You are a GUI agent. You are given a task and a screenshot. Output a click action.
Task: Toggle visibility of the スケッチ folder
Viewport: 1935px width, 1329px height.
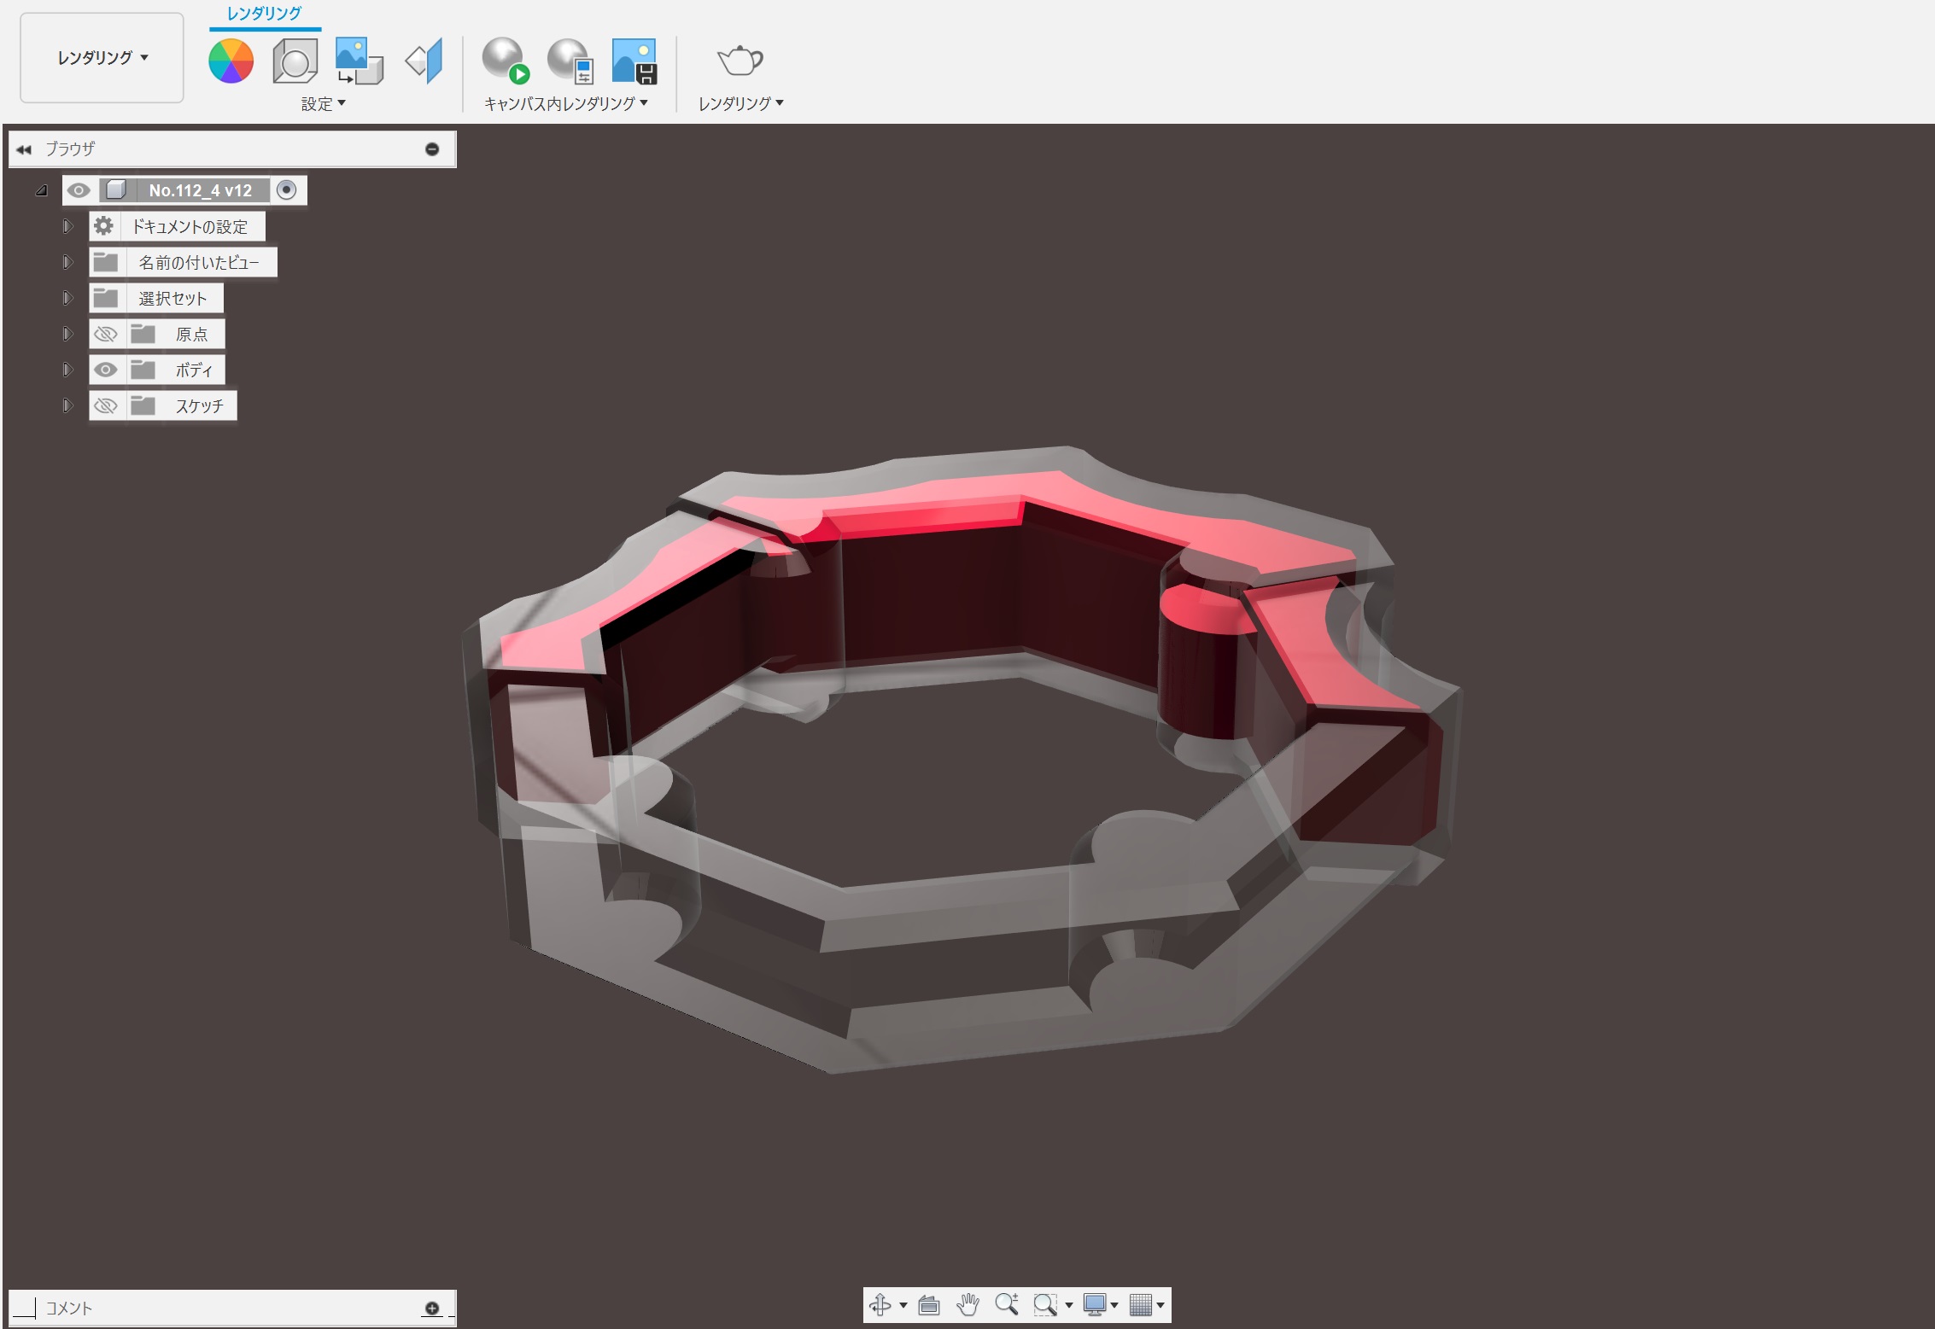pyautogui.click(x=106, y=405)
